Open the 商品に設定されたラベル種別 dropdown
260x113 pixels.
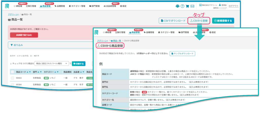[52, 63]
